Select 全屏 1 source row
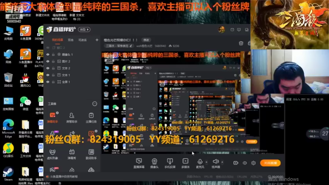329x185 pixels. pyautogui.click(x=72, y=82)
